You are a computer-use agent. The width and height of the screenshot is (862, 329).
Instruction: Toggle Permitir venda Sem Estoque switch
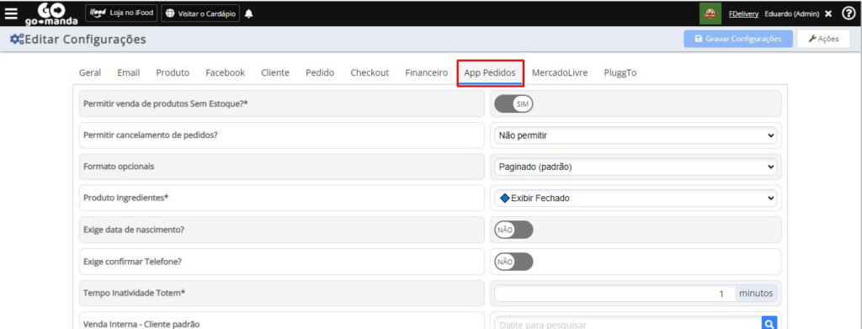point(513,103)
